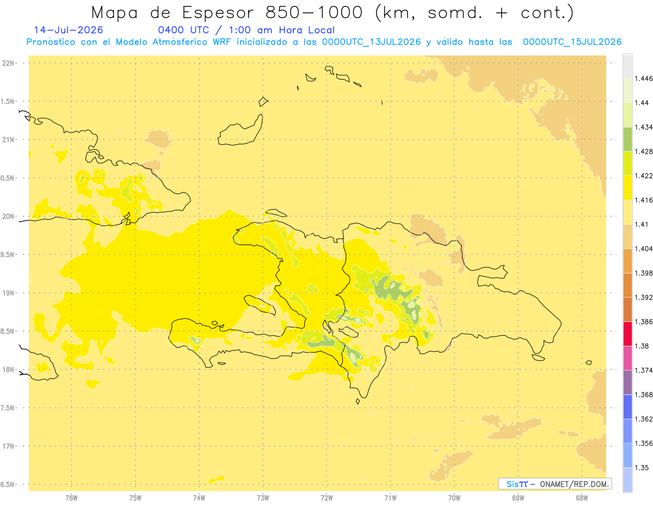Click the '1.5N' latitude label
653x505 pixels.
coord(8,101)
